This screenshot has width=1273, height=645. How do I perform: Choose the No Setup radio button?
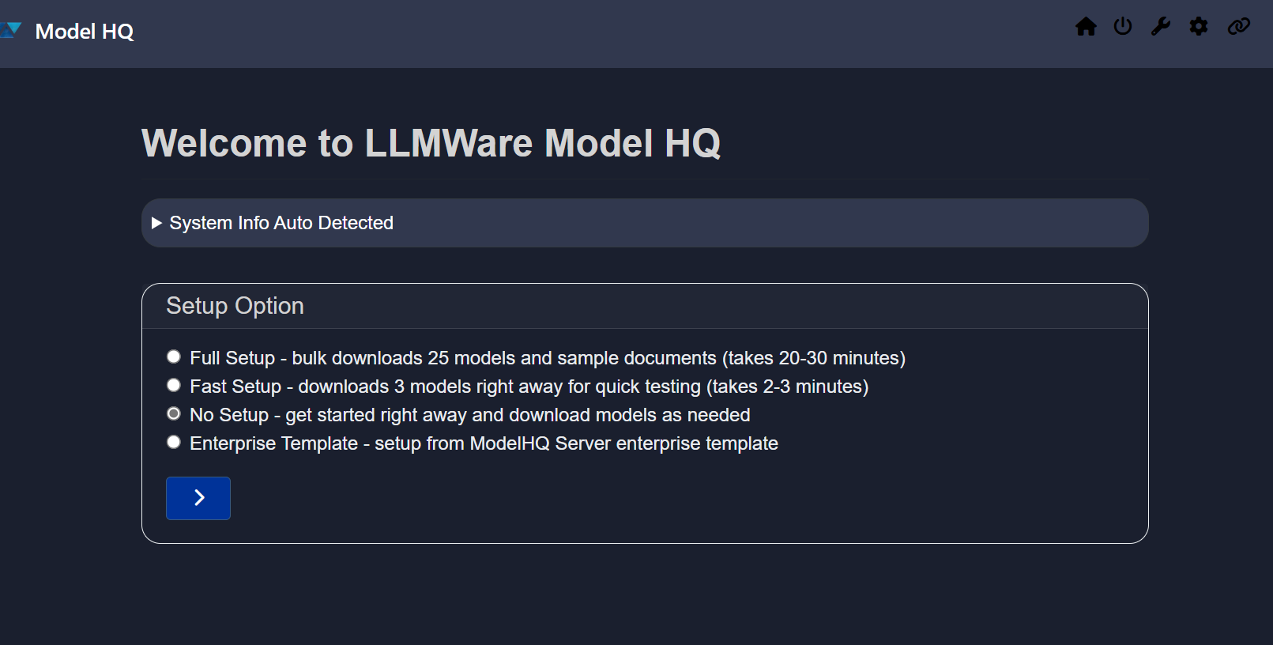174,413
